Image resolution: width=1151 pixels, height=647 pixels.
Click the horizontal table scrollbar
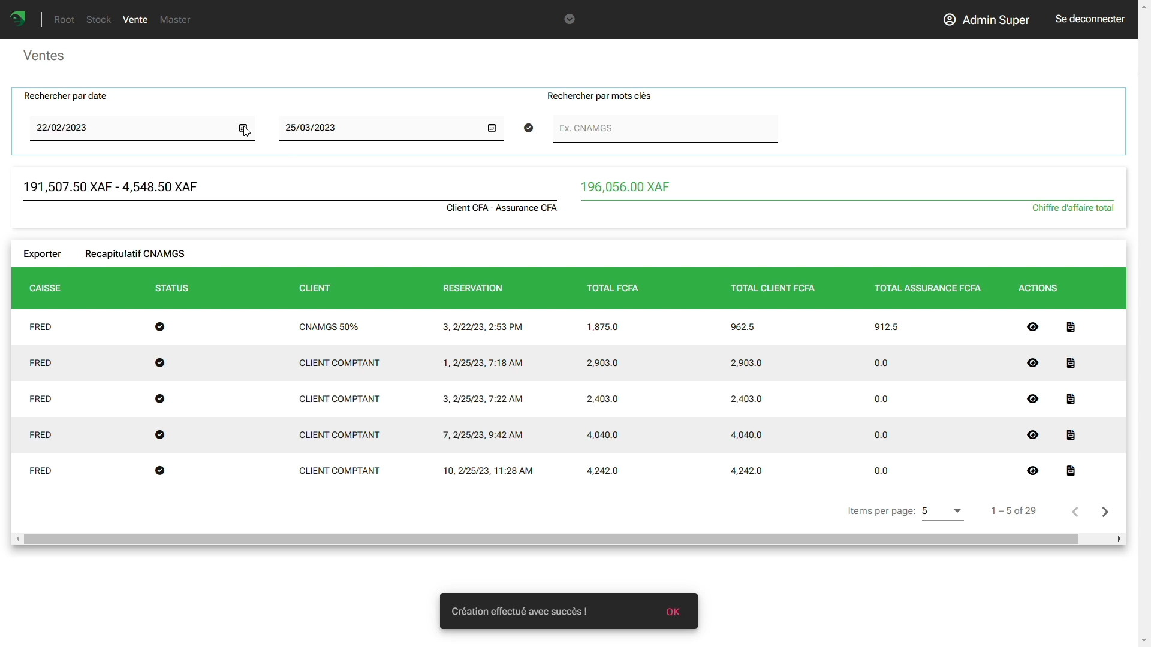pyautogui.click(x=551, y=539)
